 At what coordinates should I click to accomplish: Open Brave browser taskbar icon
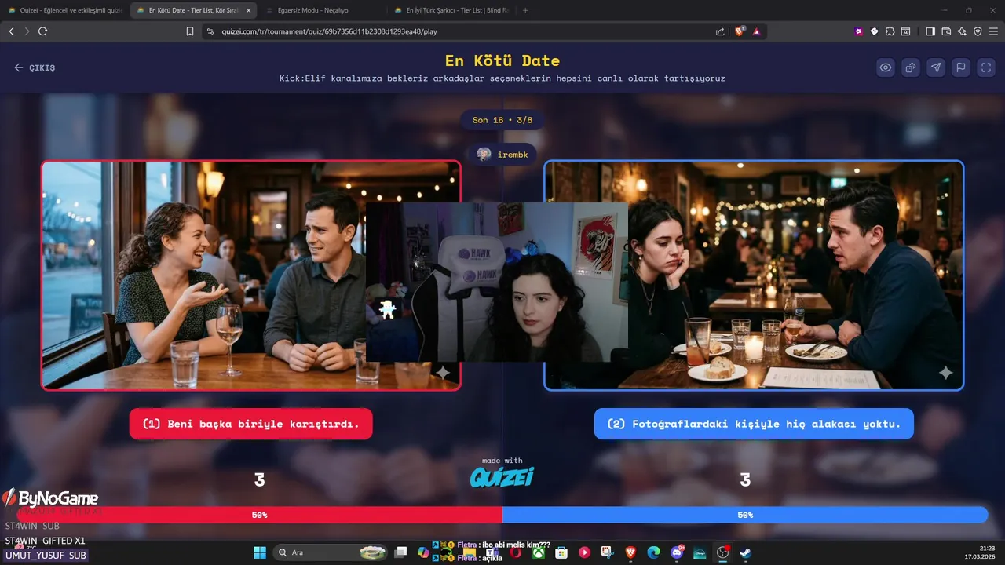click(x=631, y=552)
